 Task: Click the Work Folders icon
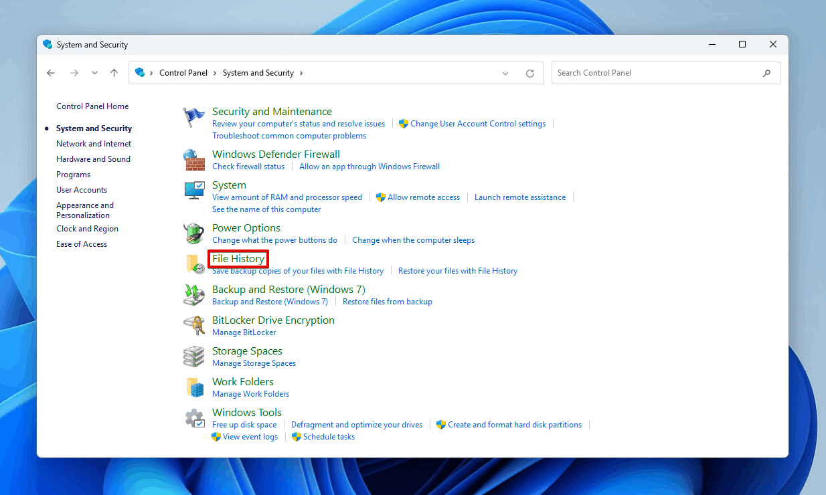[194, 387]
